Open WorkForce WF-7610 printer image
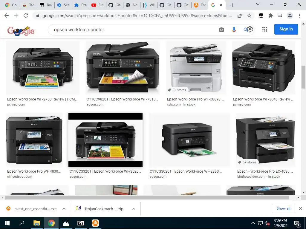 tap(123, 68)
